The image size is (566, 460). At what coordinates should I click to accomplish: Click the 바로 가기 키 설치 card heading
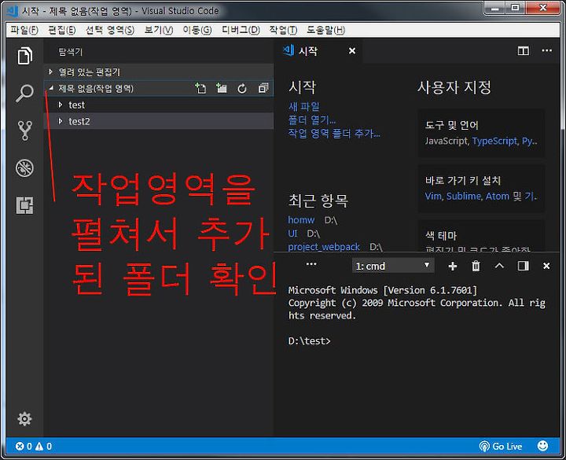point(463,180)
